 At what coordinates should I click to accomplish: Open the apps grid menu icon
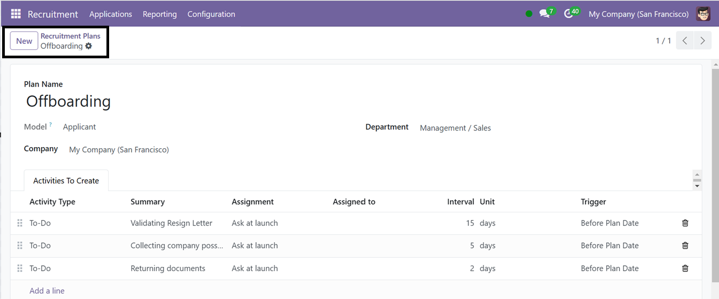[16, 14]
